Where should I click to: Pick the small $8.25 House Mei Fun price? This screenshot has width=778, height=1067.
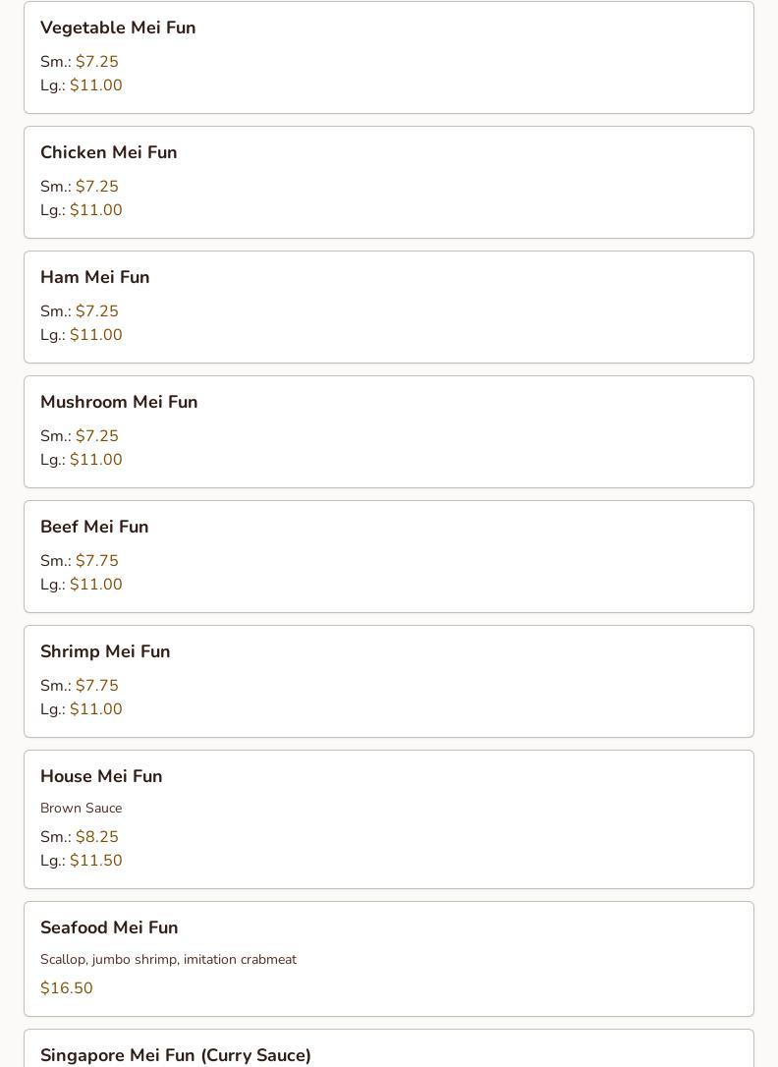[x=96, y=837]
